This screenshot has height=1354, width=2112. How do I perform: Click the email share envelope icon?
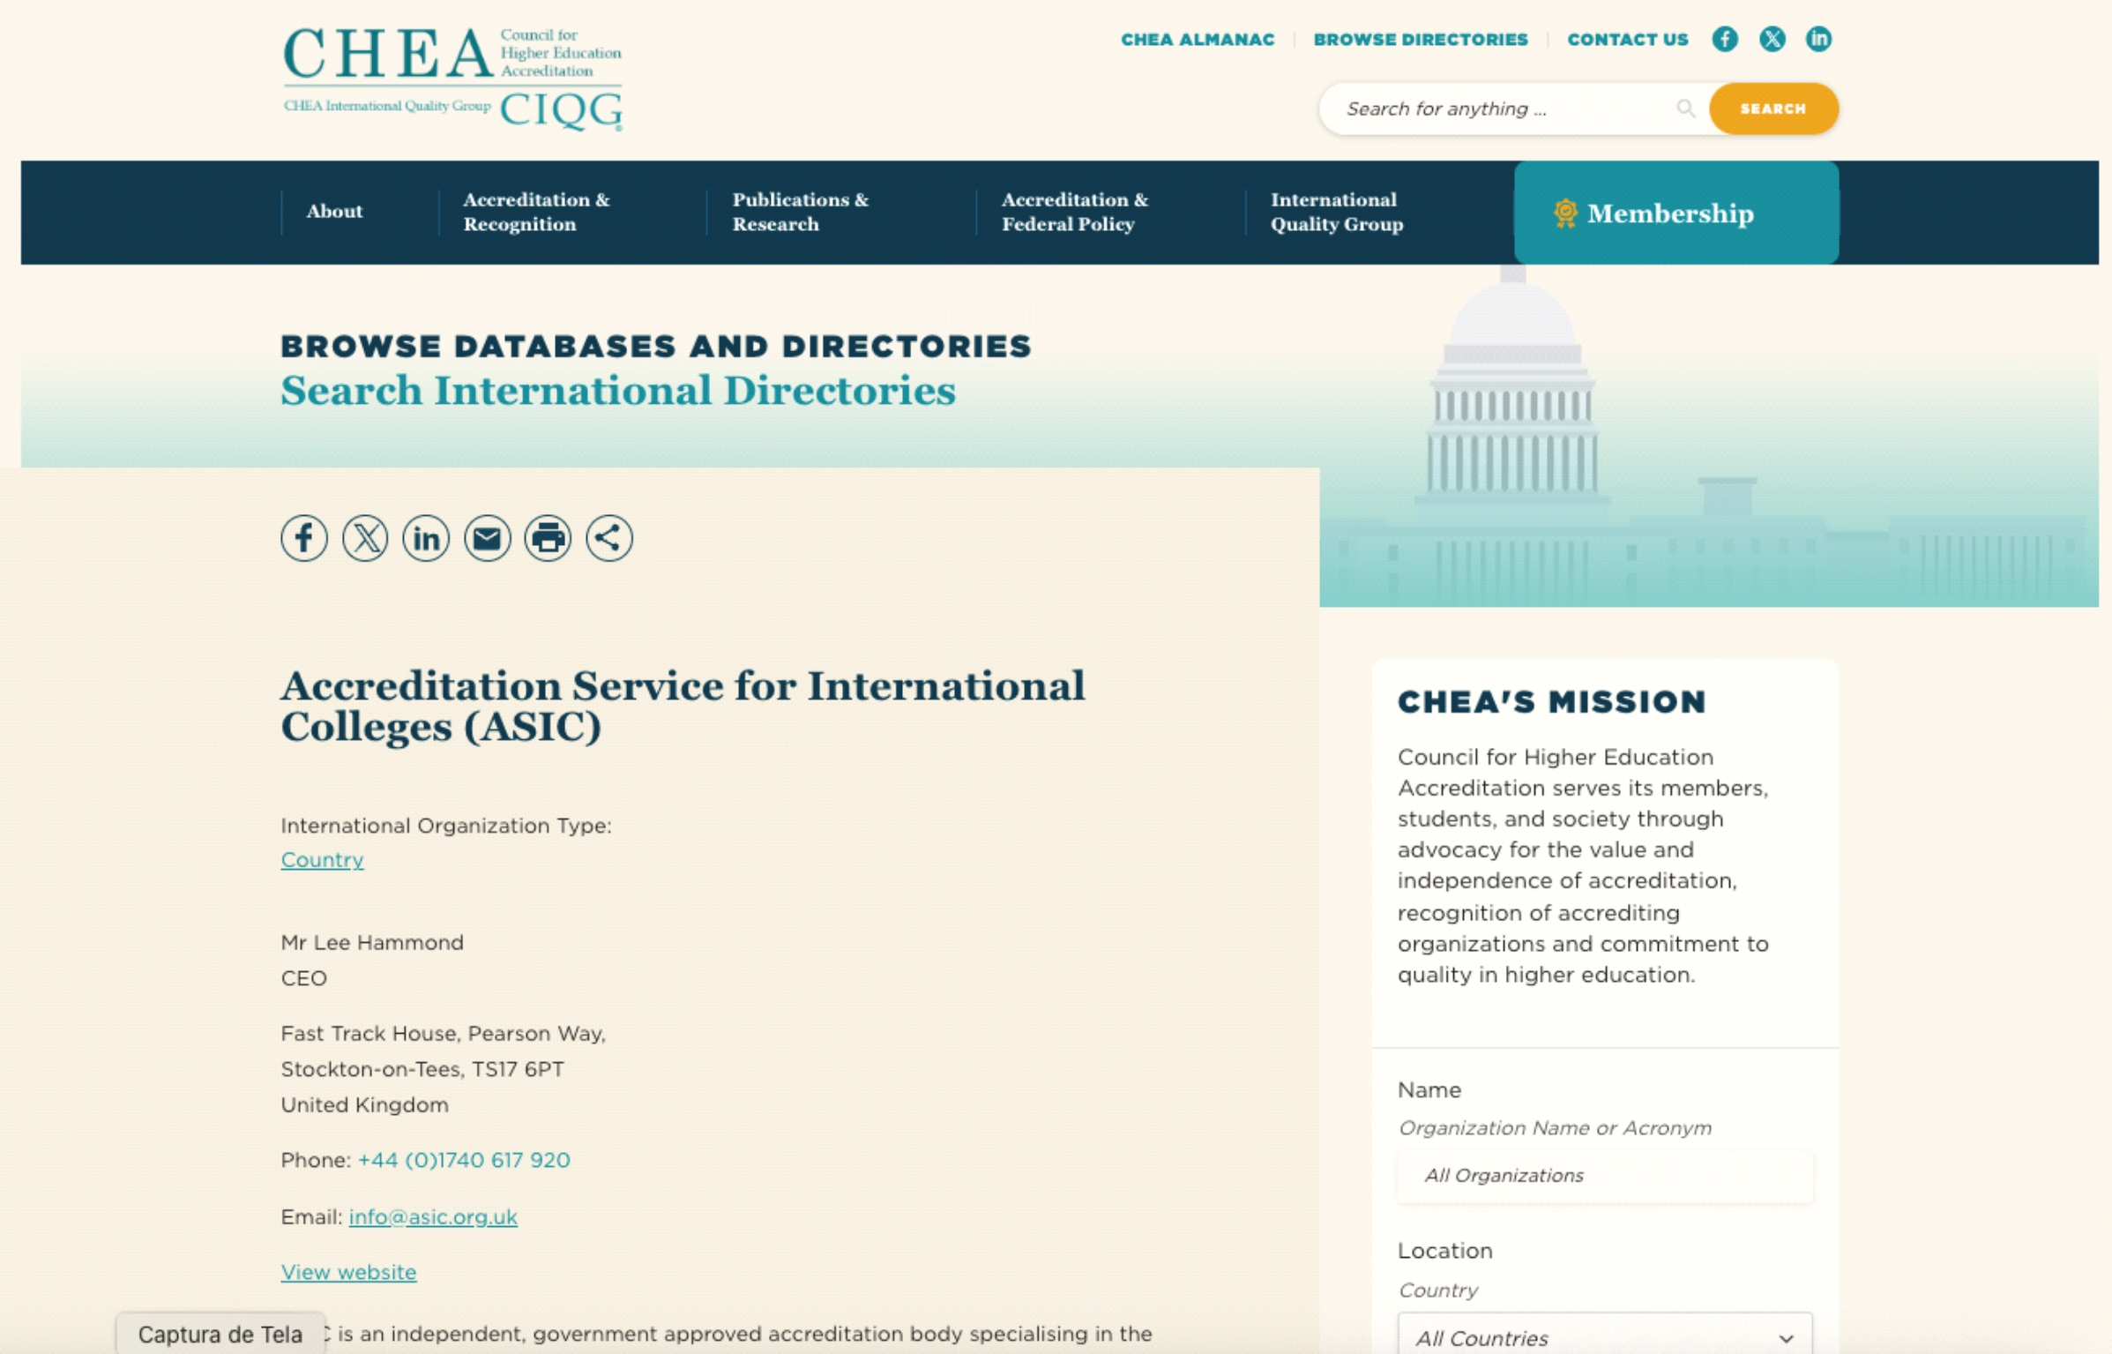click(x=487, y=538)
